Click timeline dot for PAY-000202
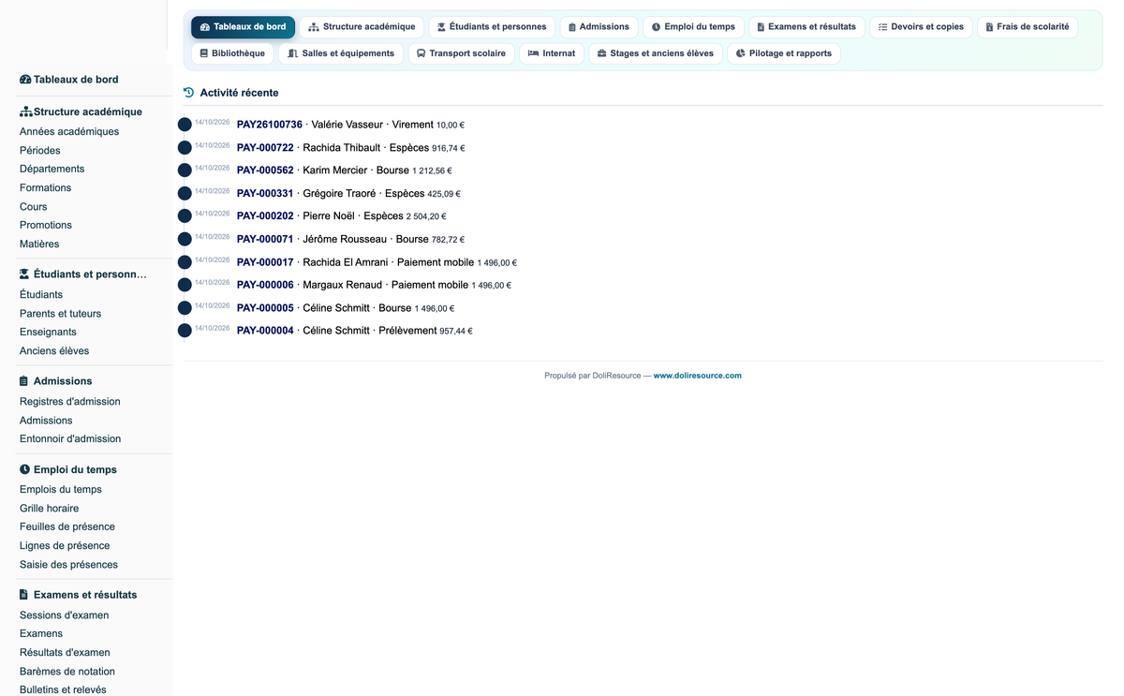 click(x=185, y=216)
